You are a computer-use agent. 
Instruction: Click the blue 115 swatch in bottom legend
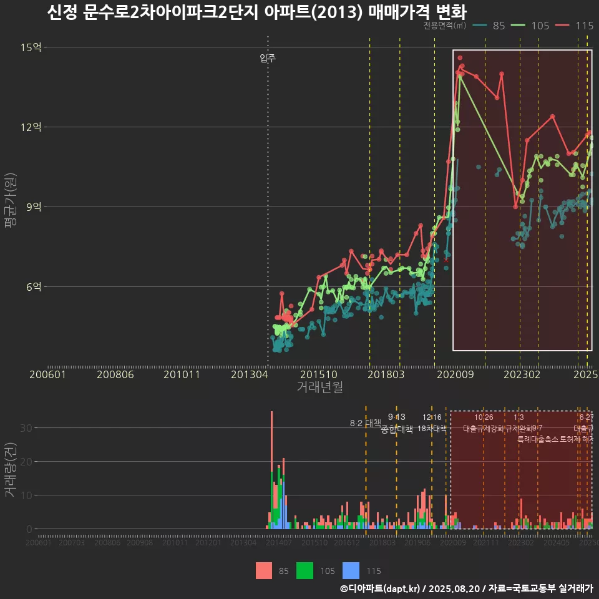point(351,571)
